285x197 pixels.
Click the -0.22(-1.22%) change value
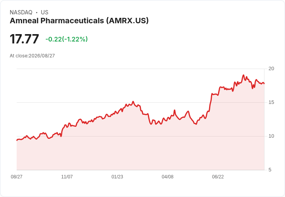pos(67,39)
